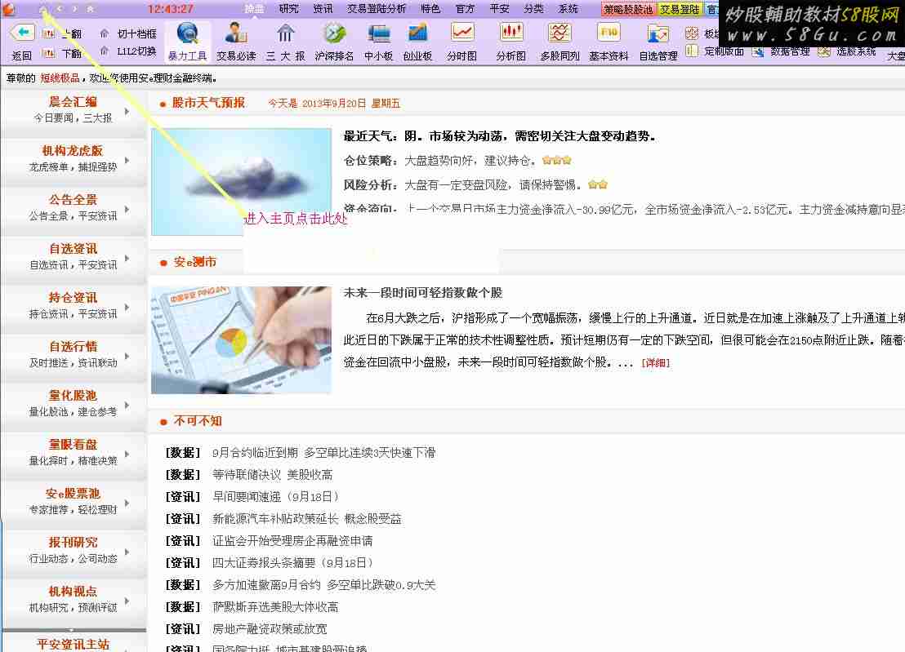Click the [详细] link
The image size is (905, 652).
pyautogui.click(x=656, y=362)
